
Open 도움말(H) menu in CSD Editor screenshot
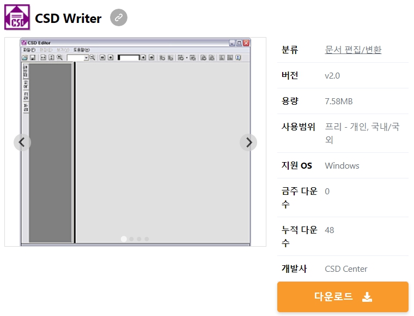(82, 50)
